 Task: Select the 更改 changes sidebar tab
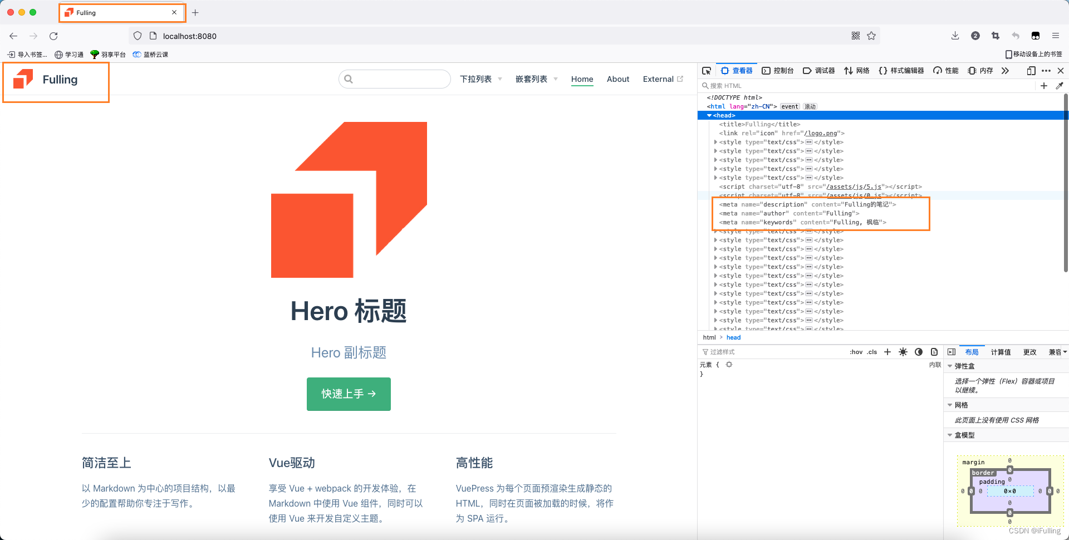click(1029, 352)
